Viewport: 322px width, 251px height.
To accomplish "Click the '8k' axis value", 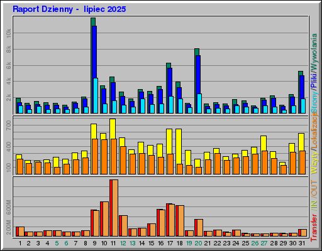I will 8,50.
